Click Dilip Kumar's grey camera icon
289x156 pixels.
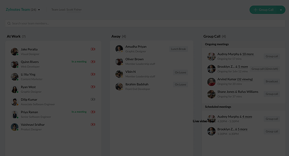point(93,99)
